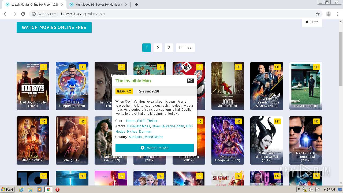The width and height of the screenshot is (343, 193).
Task: Open the Thriller genre link
Action: click(152, 121)
